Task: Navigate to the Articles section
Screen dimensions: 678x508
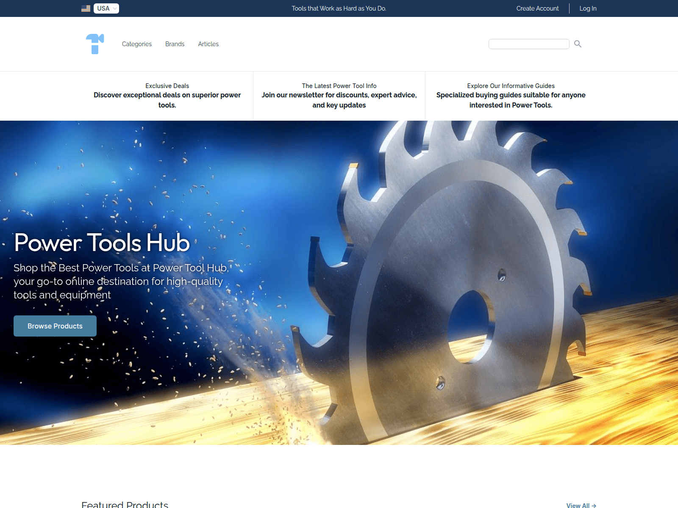Action: (x=208, y=44)
